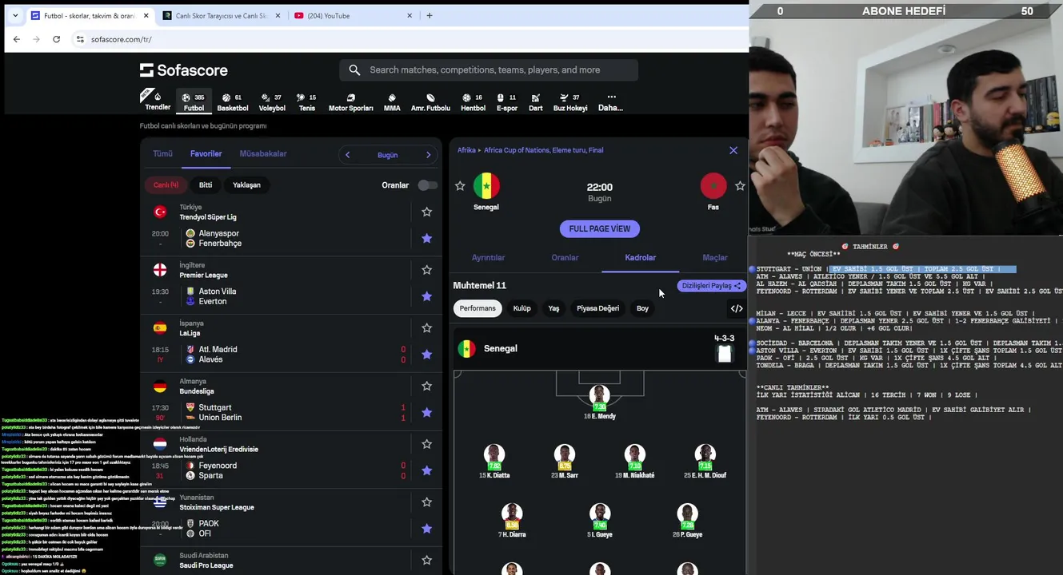
Task: Open the Ayrıntılar match tab
Action: pos(488,258)
